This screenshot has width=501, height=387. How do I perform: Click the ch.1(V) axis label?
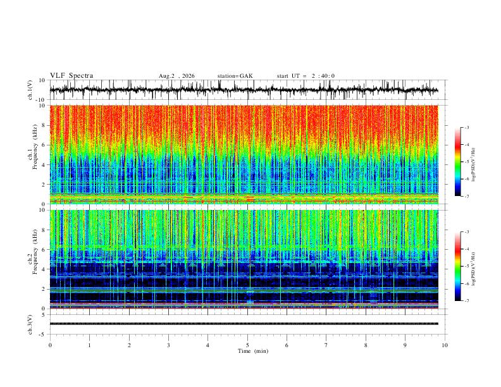point(30,90)
